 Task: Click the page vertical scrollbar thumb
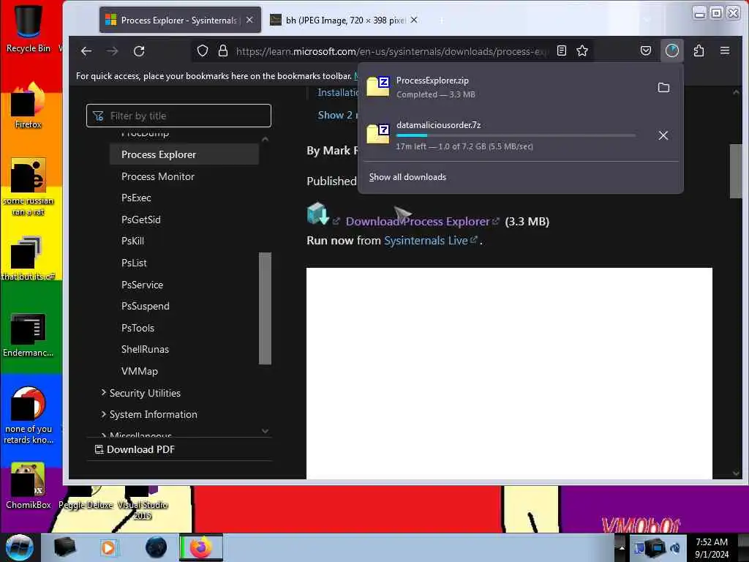736,171
